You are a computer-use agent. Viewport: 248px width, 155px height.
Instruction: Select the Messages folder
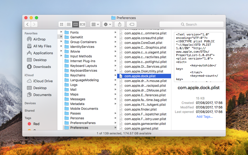90,99
